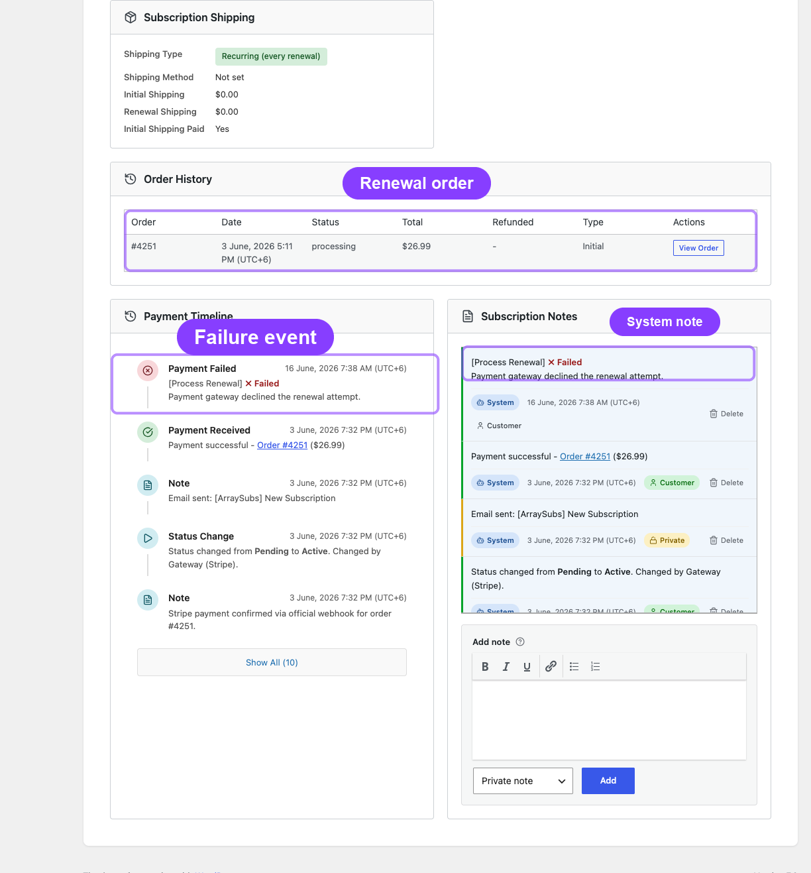Click the Shipping Method 'Not set' value
The width and height of the screenshot is (811, 873).
229,78
